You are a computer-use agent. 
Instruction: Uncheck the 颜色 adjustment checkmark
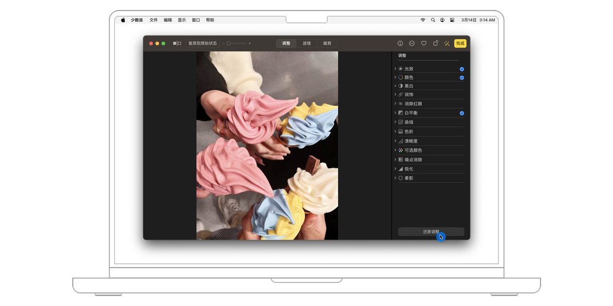pos(461,78)
